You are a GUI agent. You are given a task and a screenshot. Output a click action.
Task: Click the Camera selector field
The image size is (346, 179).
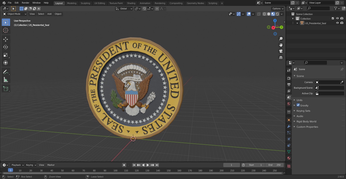click(x=329, y=82)
